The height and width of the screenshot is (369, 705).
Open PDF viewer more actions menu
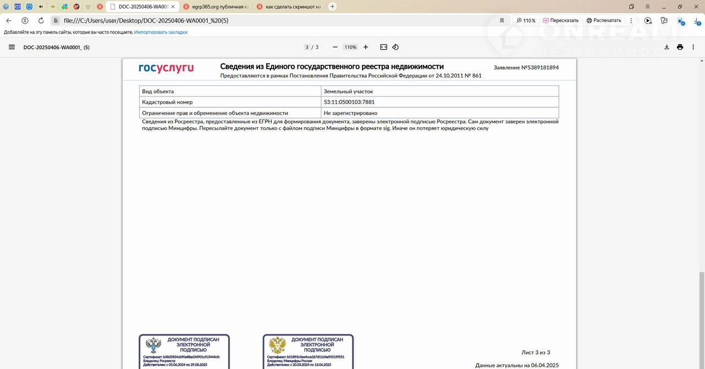pos(693,47)
